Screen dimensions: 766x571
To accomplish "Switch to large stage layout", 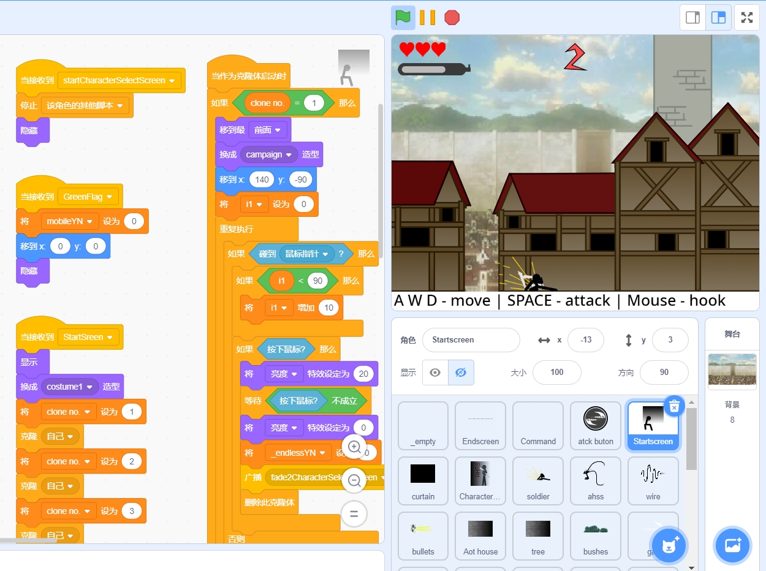I will click(718, 18).
